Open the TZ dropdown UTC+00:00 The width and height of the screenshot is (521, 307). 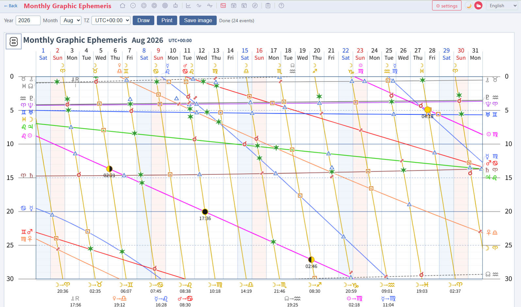(x=111, y=20)
